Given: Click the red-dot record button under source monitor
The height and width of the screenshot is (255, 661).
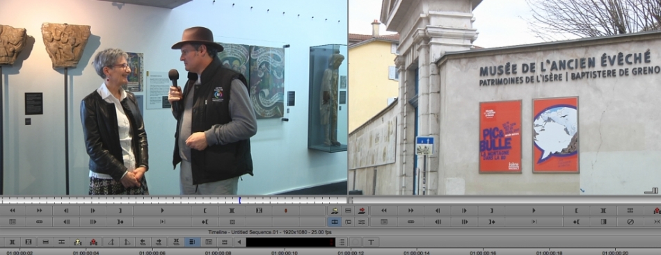Looking at the screenshot, I should point(285,211).
